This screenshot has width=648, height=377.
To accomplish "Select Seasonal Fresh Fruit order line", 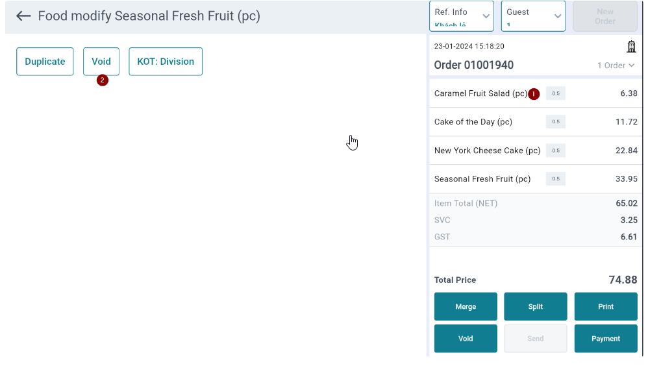I will coord(536,179).
